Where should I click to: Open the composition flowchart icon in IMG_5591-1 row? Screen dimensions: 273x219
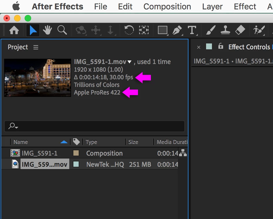[x=183, y=153]
